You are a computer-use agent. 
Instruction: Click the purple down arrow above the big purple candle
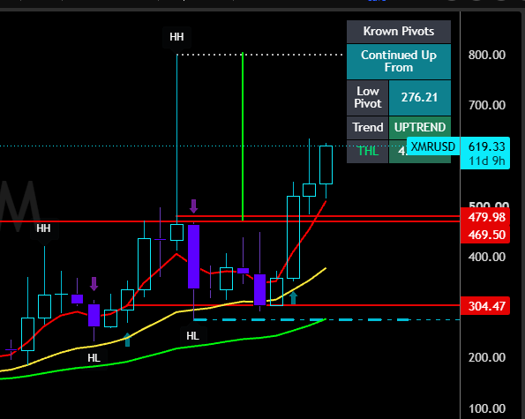193,206
